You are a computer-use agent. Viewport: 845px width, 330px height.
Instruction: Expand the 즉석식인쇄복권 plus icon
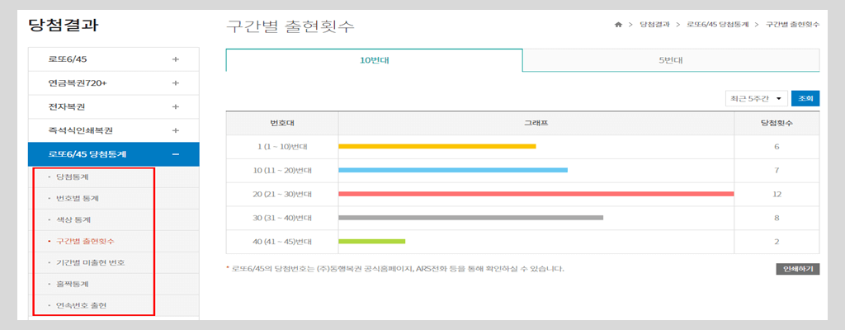click(175, 130)
